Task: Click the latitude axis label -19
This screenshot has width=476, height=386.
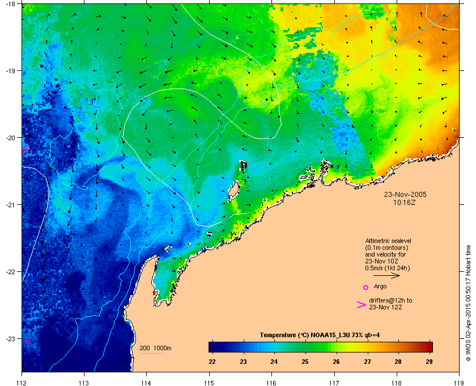Action: 11,70
